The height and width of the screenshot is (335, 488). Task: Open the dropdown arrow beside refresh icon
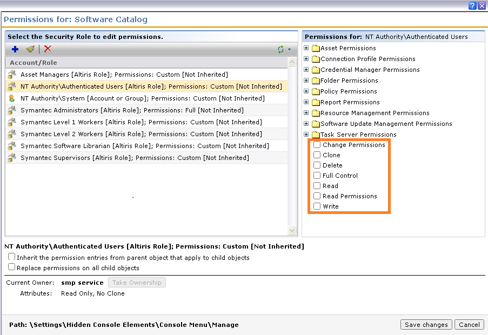click(x=289, y=50)
